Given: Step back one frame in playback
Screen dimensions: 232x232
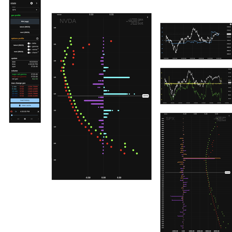Looking at the screenshot, I should pos(11,119).
